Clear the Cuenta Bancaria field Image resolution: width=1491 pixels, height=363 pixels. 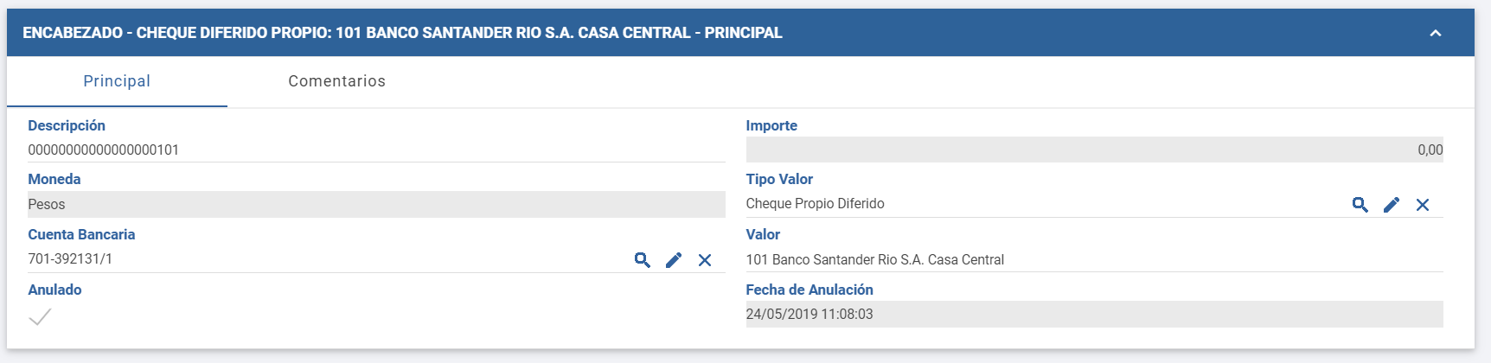705,260
